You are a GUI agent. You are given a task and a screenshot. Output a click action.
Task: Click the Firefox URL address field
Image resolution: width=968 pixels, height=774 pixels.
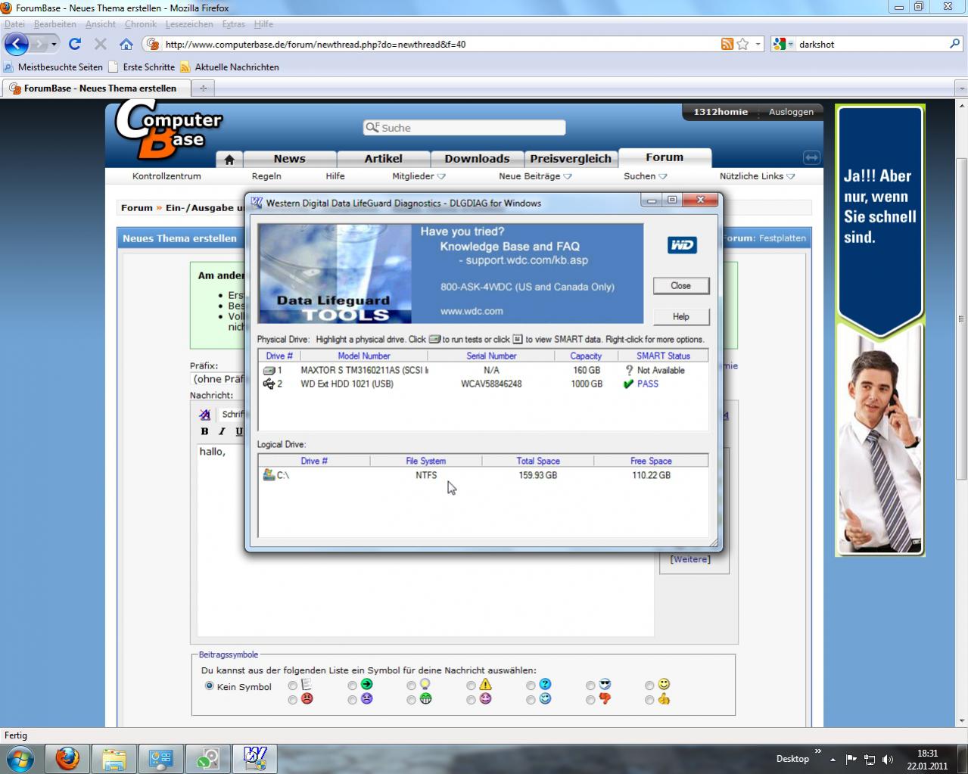tap(439, 44)
